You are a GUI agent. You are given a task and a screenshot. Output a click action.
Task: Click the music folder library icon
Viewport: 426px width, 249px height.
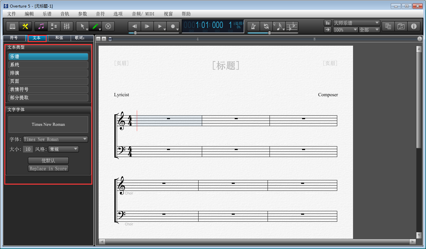tap(401, 26)
